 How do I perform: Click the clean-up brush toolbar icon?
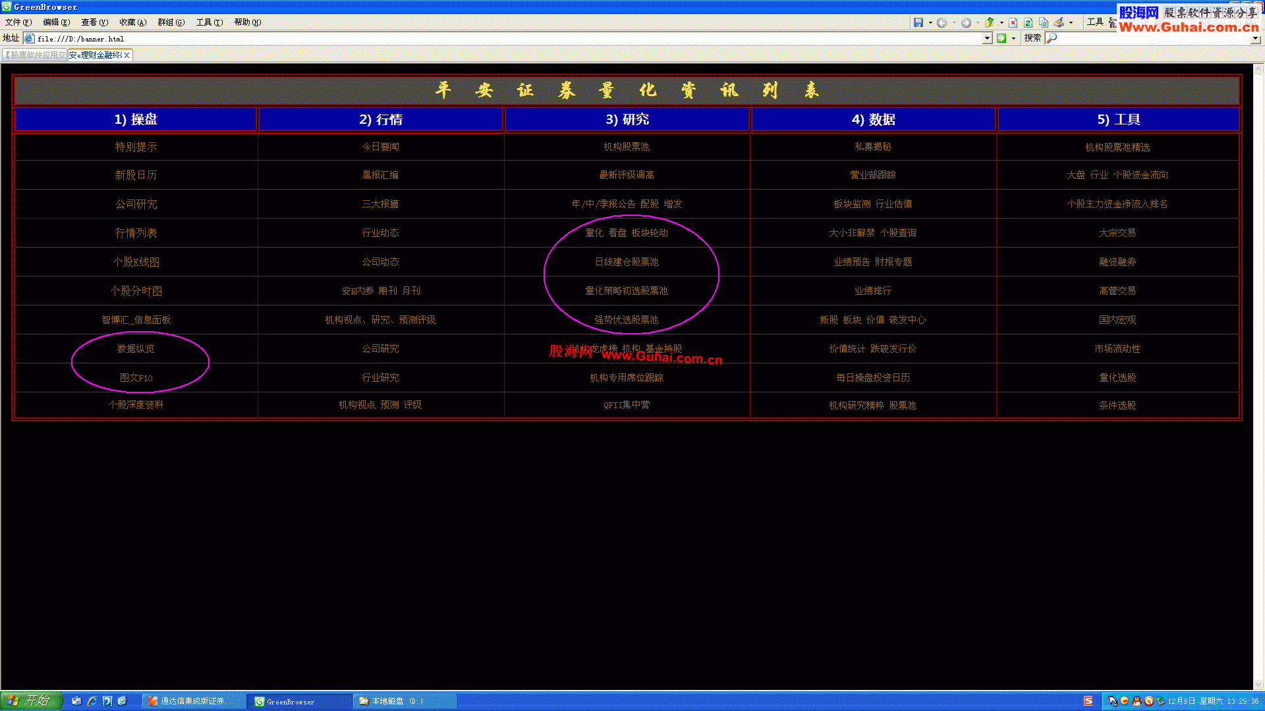click(x=1059, y=22)
